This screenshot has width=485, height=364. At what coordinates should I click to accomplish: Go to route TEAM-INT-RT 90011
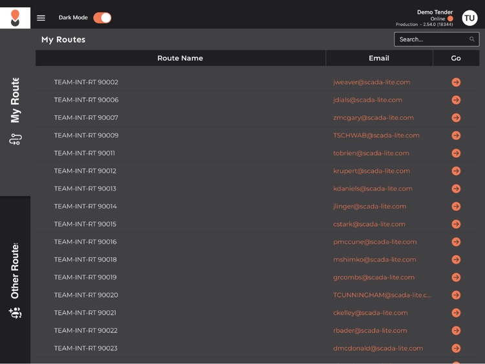pyautogui.click(x=456, y=153)
